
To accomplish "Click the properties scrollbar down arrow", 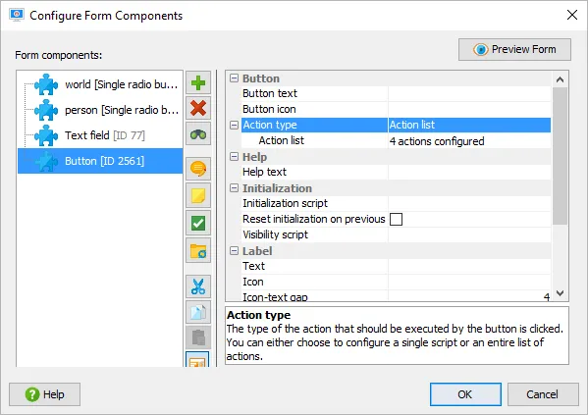I will (560, 293).
